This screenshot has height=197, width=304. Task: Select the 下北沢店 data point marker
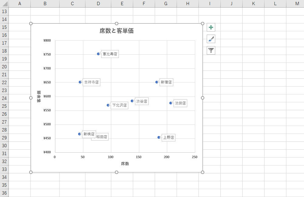point(108,105)
